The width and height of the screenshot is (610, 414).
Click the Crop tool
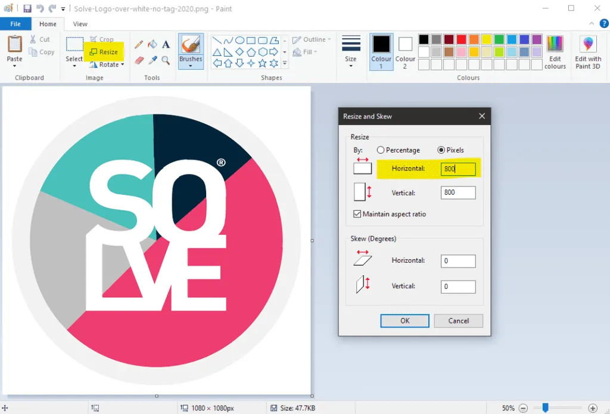click(x=102, y=39)
